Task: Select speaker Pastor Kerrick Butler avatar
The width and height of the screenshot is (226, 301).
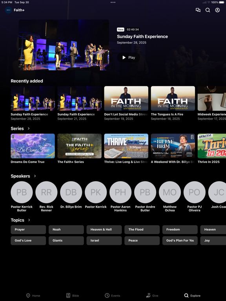Action: pyautogui.click(x=22, y=192)
